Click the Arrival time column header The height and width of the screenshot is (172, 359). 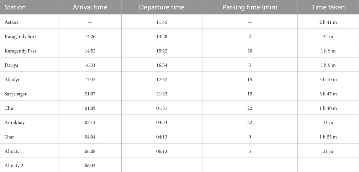point(90,7)
